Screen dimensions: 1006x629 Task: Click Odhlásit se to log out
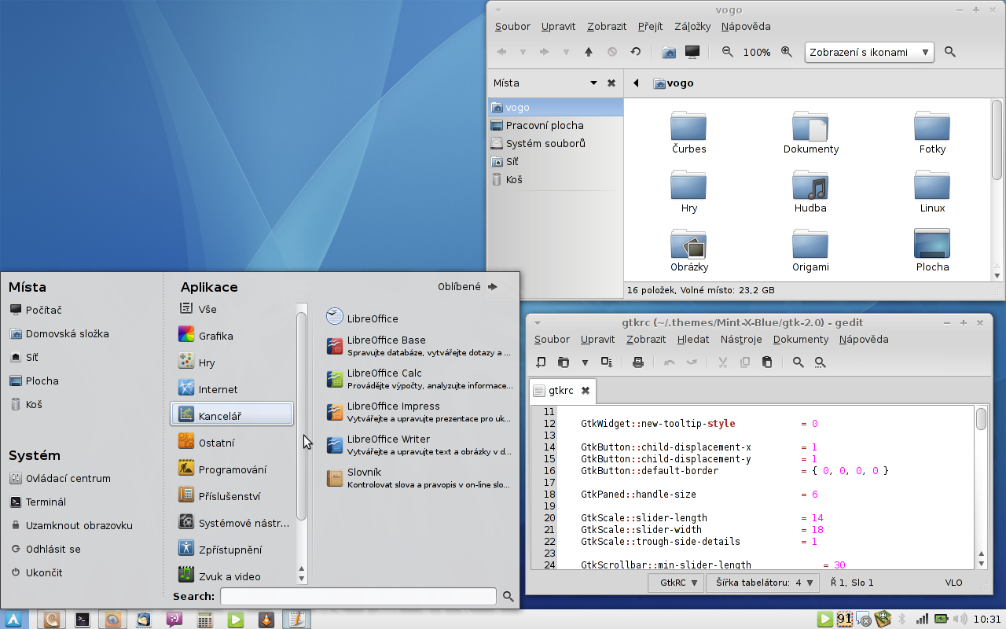click(46, 549)
